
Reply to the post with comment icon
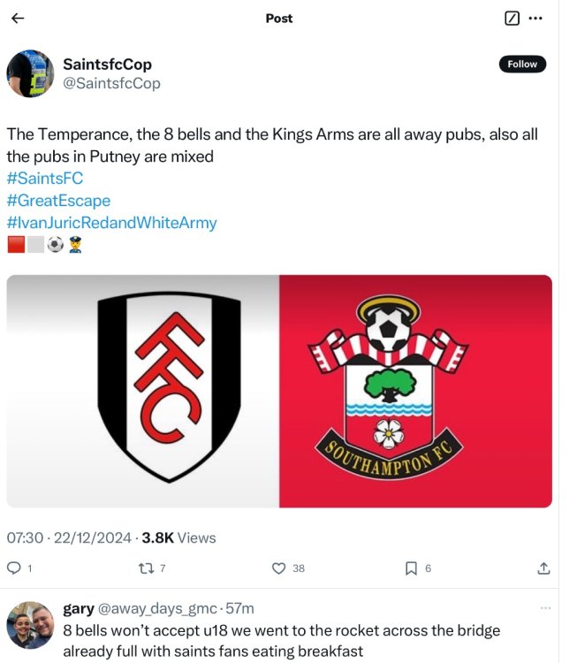(x=14, y=568)
